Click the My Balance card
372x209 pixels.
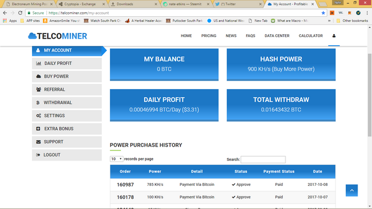[164, 64]
